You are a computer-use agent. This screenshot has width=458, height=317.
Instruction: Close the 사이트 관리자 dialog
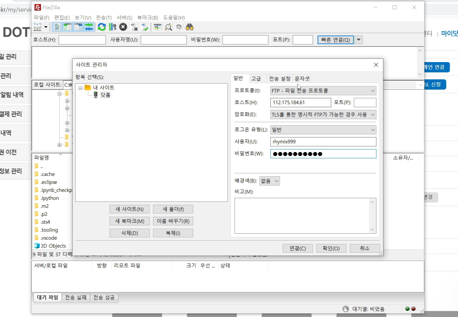click(x=376, y=65)
